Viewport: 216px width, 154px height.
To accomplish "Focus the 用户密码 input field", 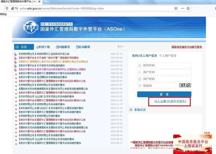I will tap(164, 79).
